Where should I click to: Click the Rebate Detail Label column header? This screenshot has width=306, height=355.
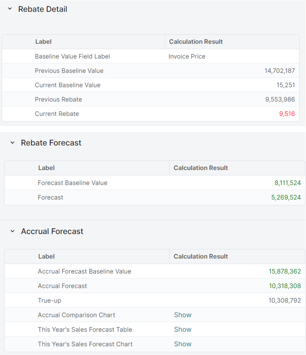pyautogui.click(x=43, y=42)
